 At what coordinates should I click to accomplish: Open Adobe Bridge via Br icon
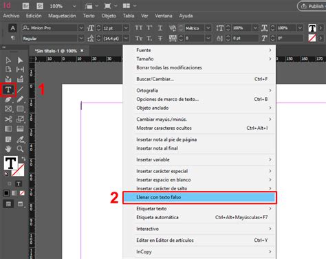coord(25,6)
